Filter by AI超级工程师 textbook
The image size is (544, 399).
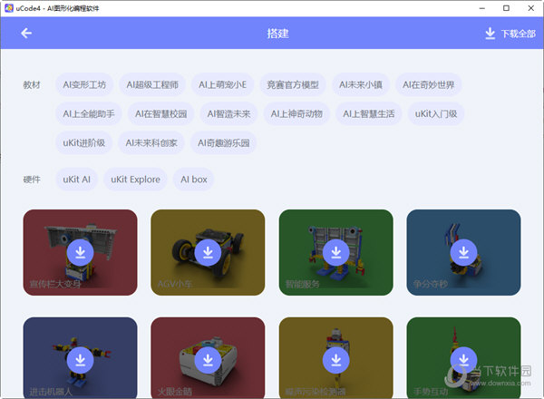pos(152,84)
